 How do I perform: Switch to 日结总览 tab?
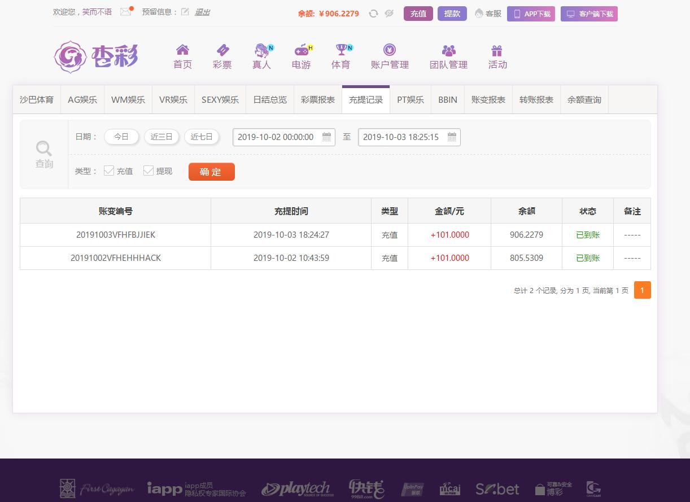click(270, 100)
